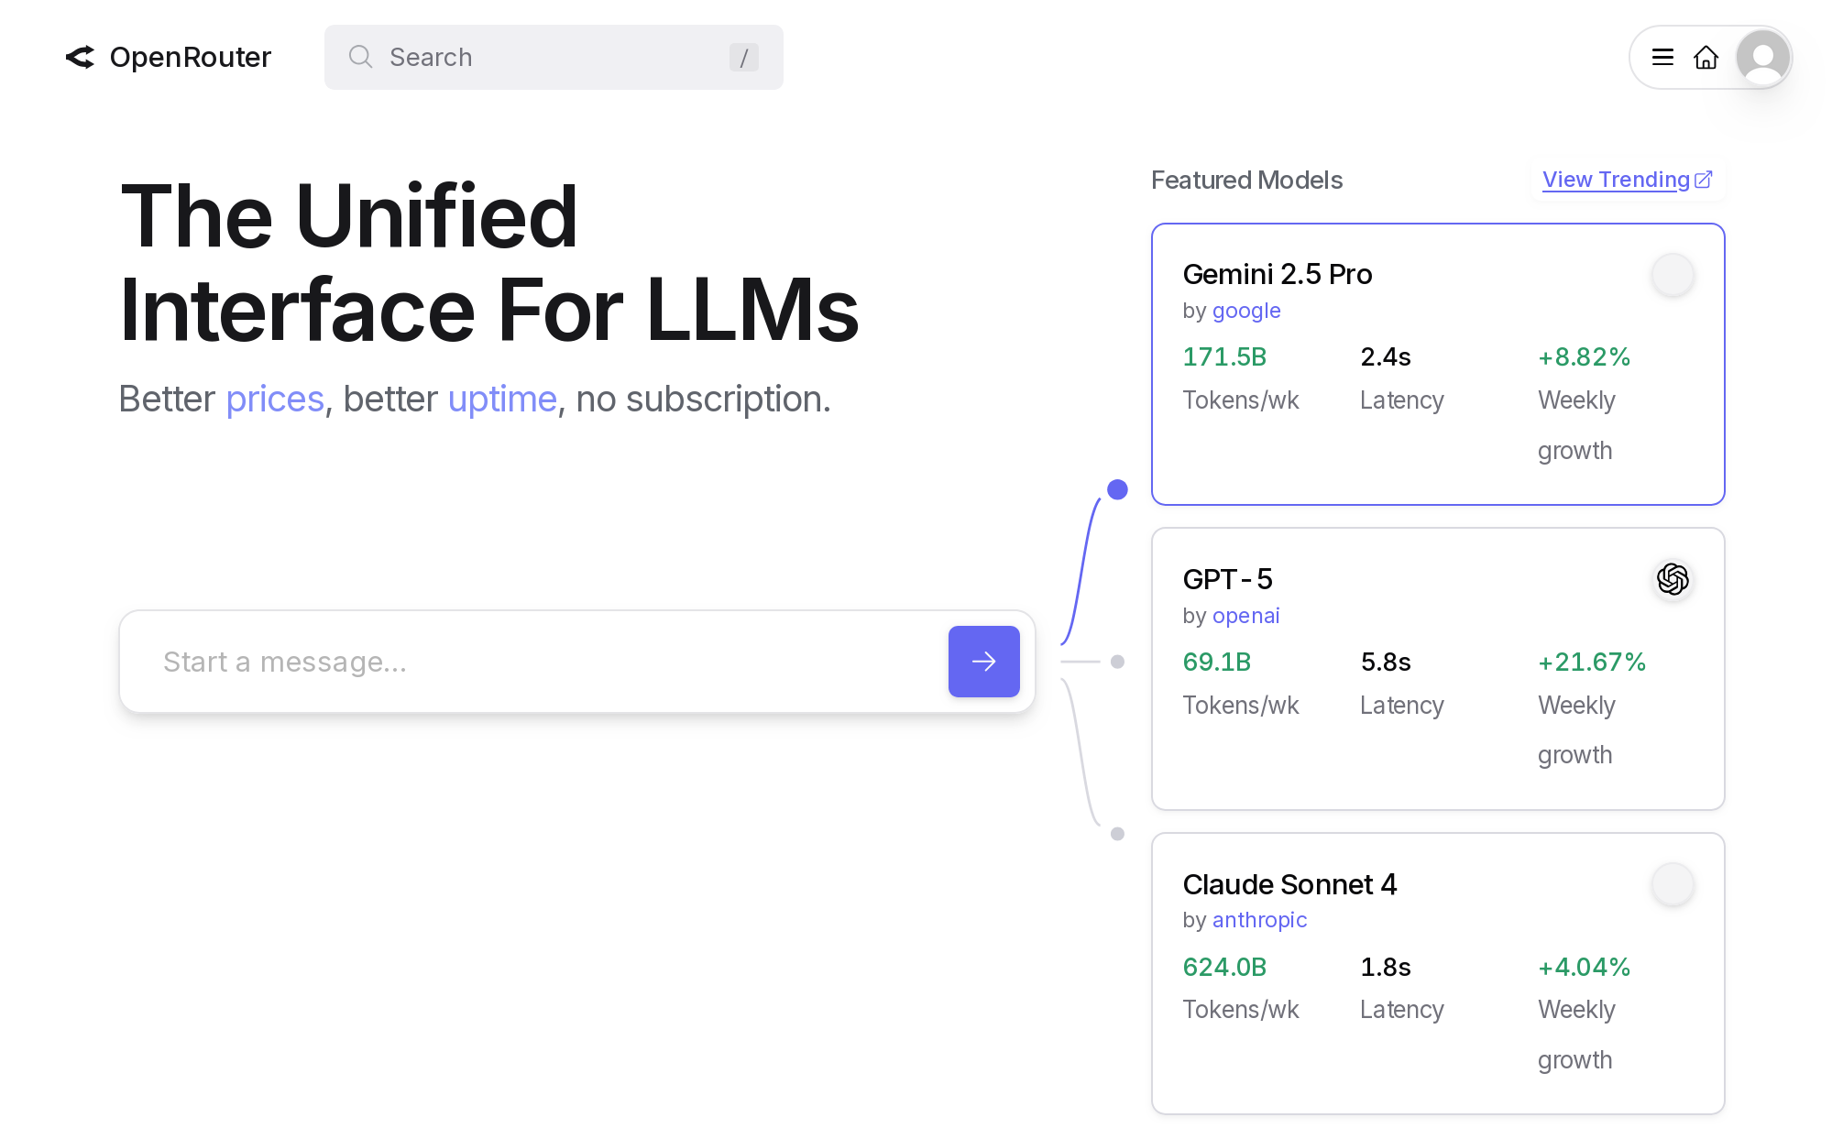Click 'The Unified Interface For LLMs' headline
This screenshot has width=1843, height=1128.
click(x=489, y=263)
